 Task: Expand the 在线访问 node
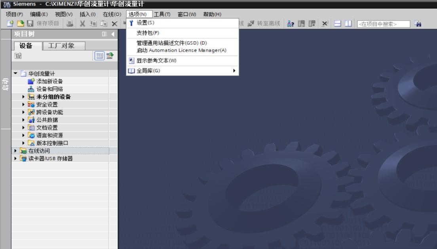(x=15, y=151)
